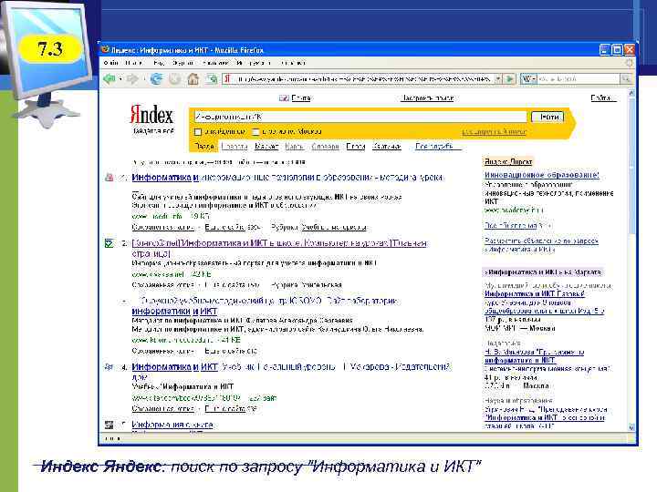Toggle the 'в регионе: Москва' checkbox
The height and width of the screenshot is (492, 657).
[255, 132]
